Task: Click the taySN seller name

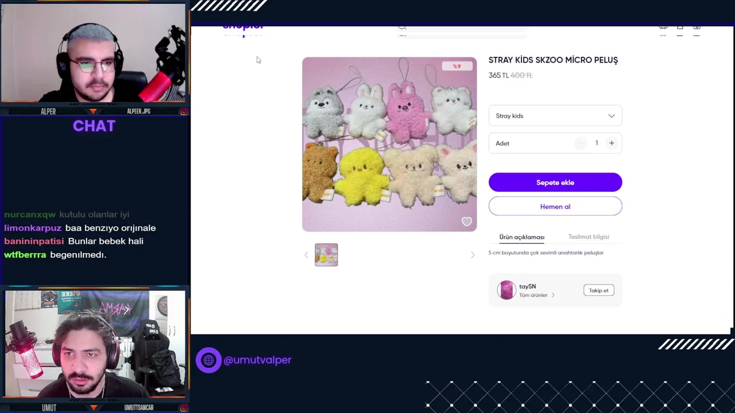Action: (x=527, y=286)
